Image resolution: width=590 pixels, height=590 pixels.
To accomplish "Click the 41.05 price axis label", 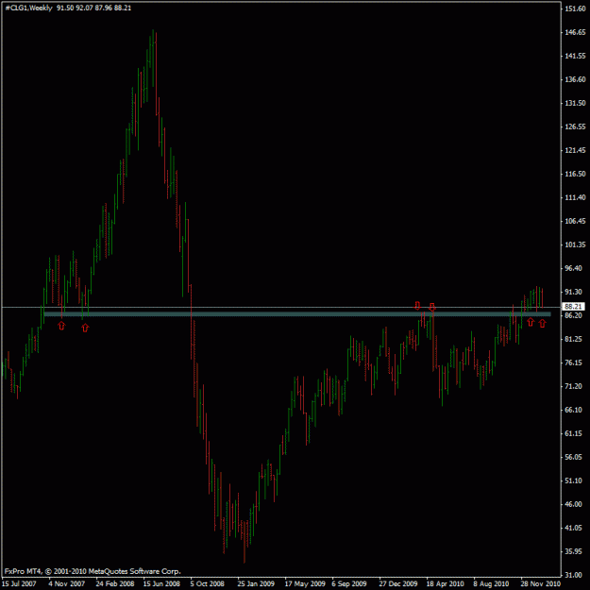I will click(x=573, y=529).
